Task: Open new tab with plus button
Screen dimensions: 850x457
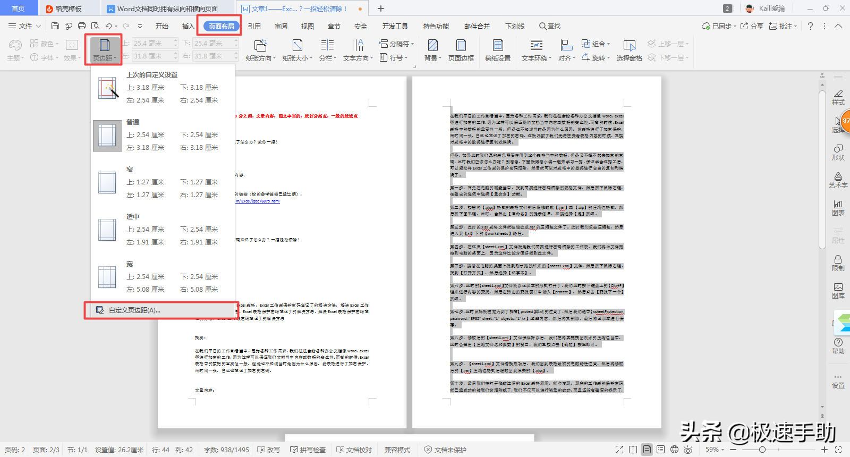Action: coord(381,9)
